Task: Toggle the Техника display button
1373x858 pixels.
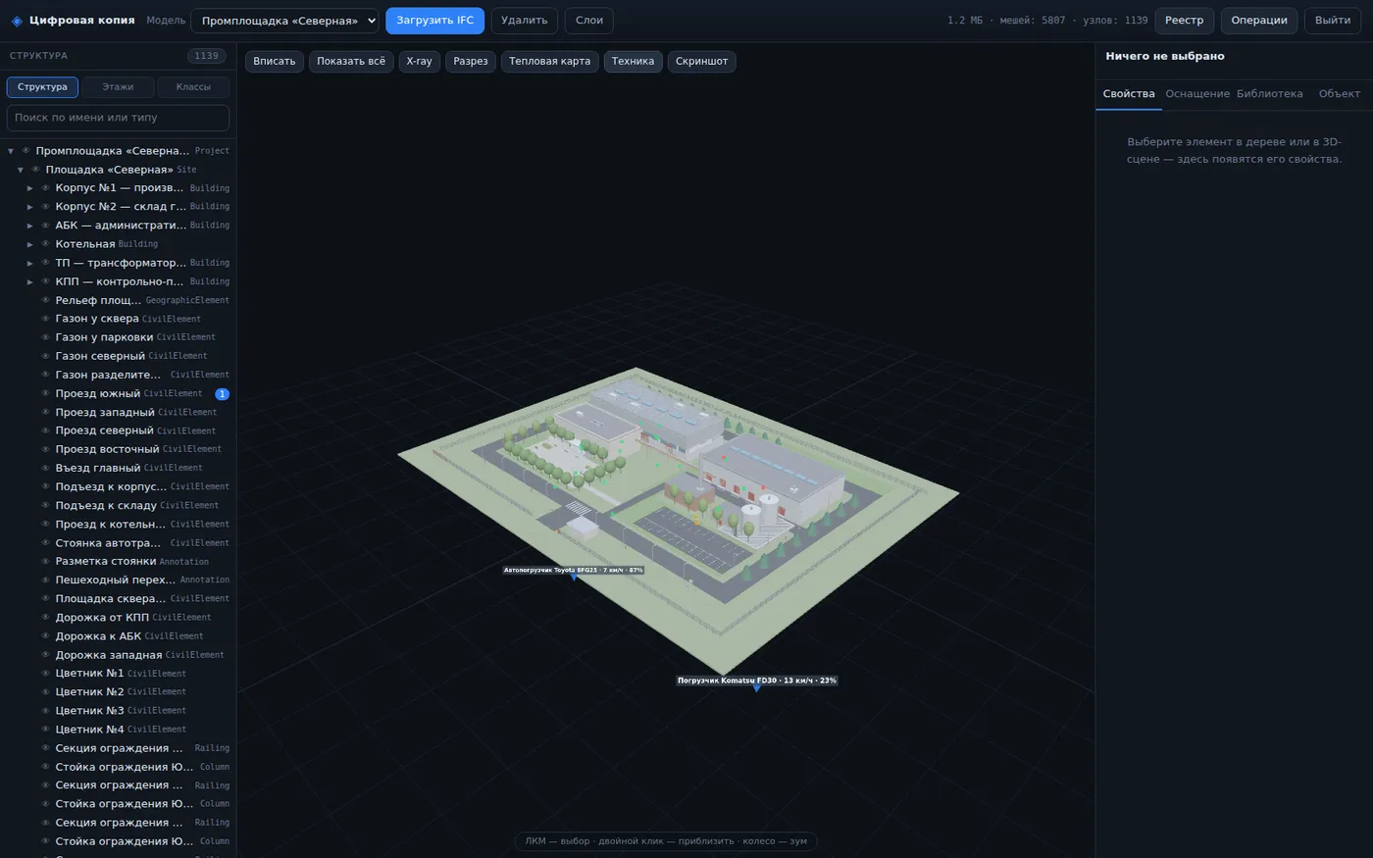Action: pyautogui.click(x=633, y=61)
